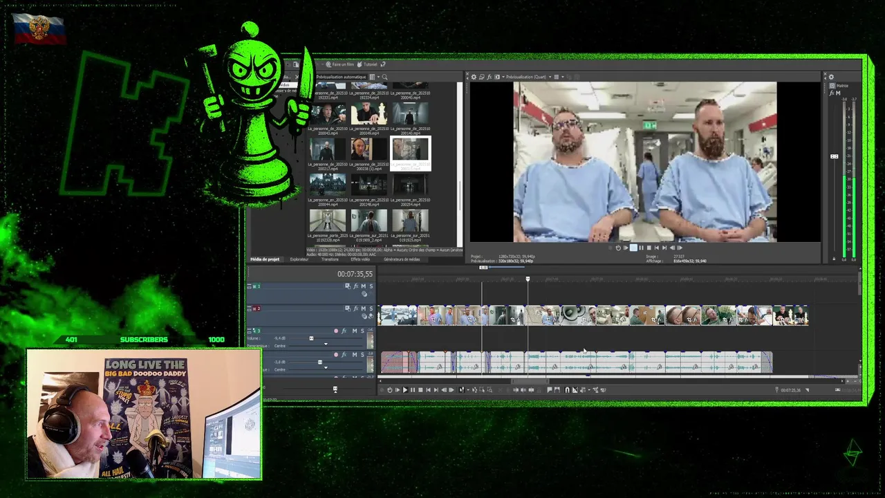
Task: Open track 3 hamburger menu
Action: [249, 331]
